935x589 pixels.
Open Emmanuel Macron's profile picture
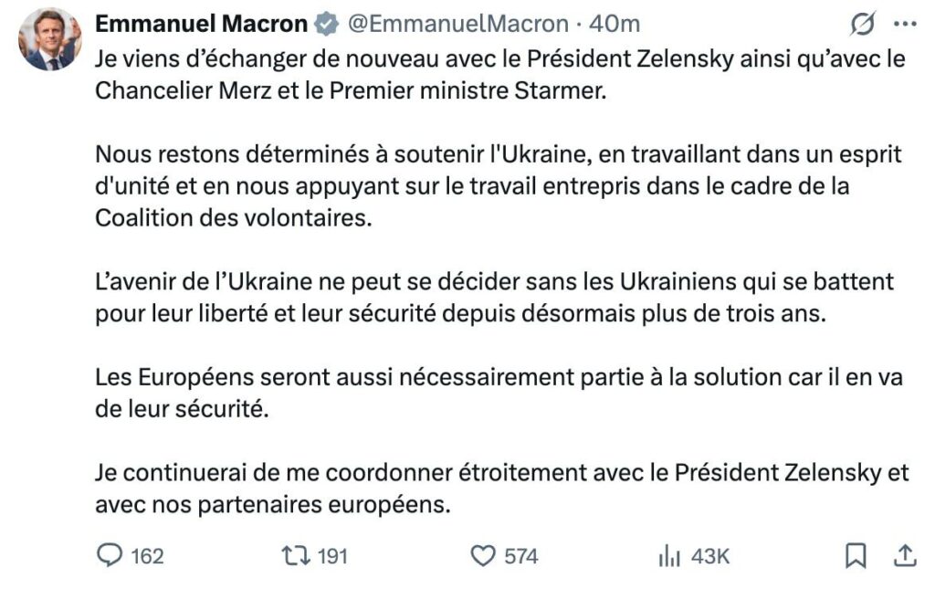click(x=50, y=40)
